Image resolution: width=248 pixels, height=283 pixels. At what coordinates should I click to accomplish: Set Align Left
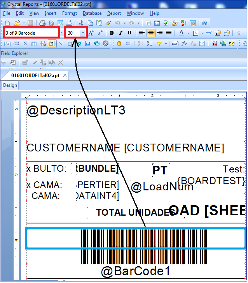pos(141,33)
